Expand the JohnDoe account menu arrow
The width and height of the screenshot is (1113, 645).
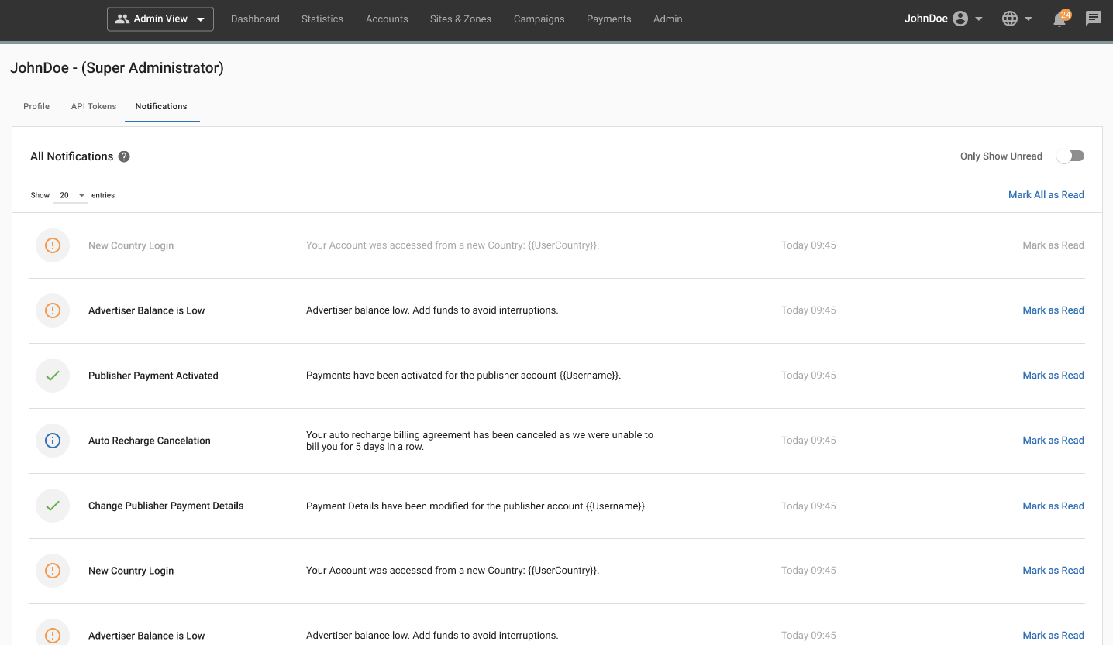[x=979, y=19]
